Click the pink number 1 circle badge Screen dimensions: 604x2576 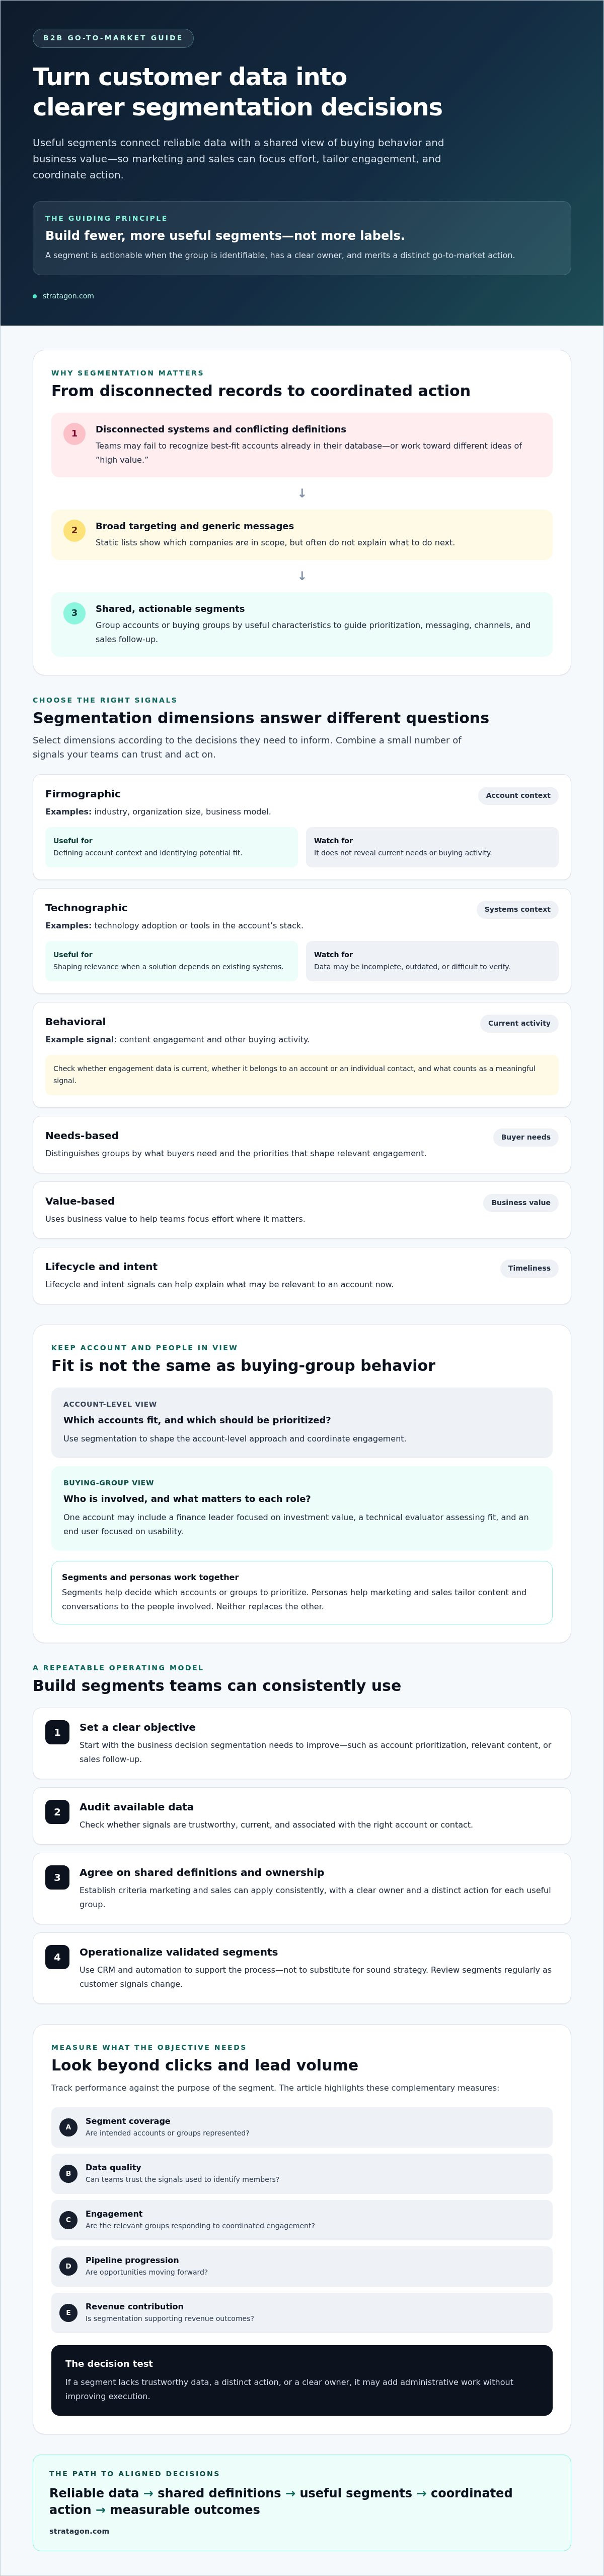pyautogui.click(x=74, y=434)
